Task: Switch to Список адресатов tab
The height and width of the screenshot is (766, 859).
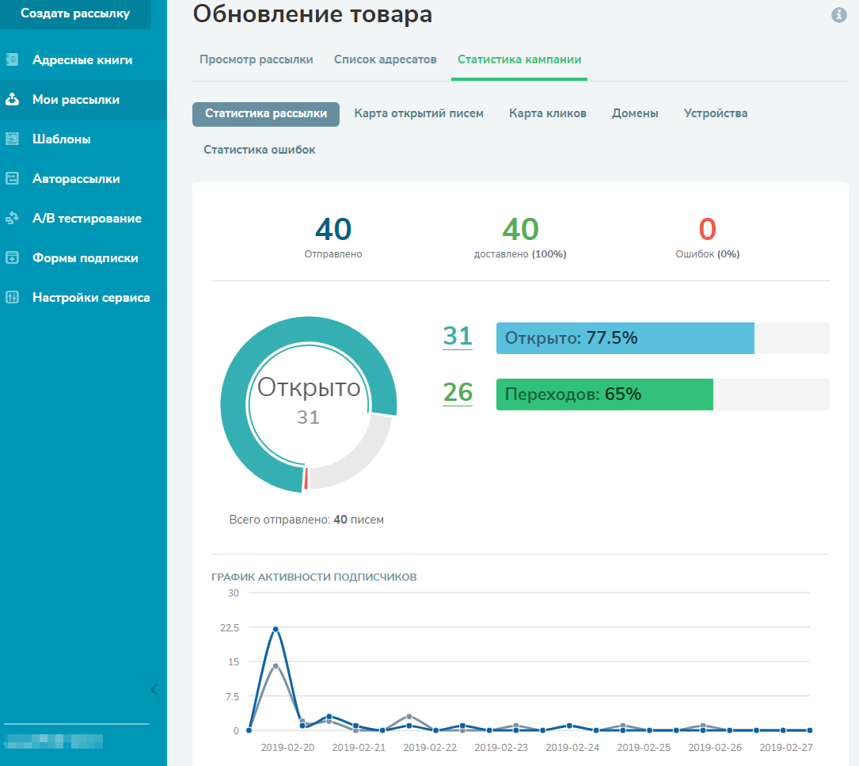Action: click(385, 59)
